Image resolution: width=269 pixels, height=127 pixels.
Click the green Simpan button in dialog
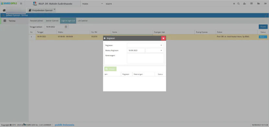(110, 69)
